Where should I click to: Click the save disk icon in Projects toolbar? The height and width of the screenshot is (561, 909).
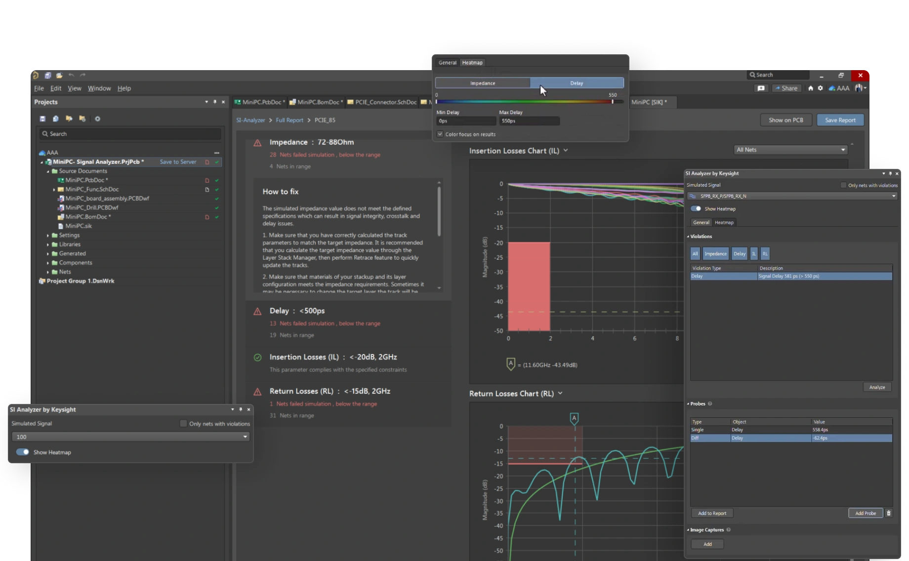pyautogui.click(x=43, y=119)
